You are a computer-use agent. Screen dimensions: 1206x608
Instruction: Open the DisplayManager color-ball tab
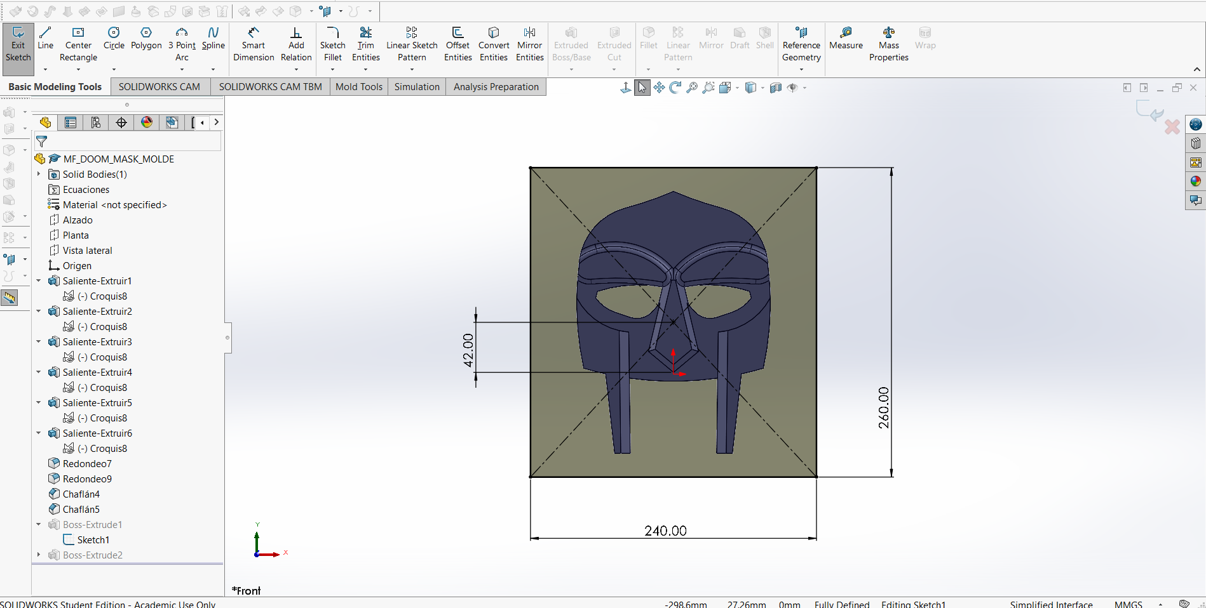(x=147, y=122)
